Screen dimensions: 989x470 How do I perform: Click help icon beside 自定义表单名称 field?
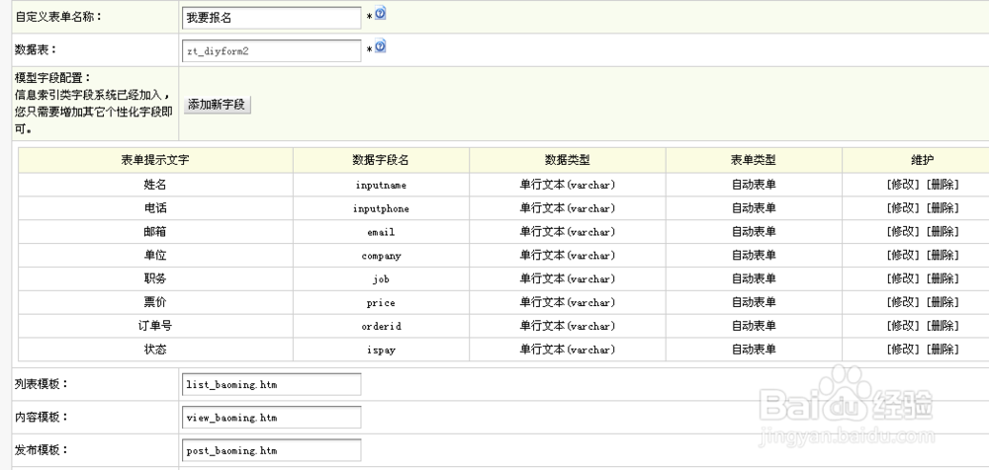click(381, 13)
